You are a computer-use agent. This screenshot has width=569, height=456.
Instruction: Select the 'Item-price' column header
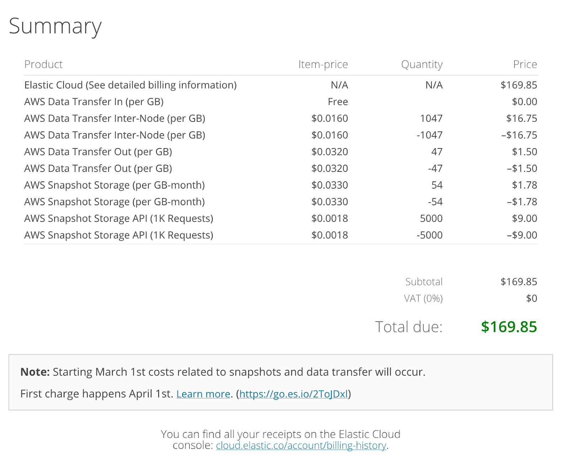323,64
